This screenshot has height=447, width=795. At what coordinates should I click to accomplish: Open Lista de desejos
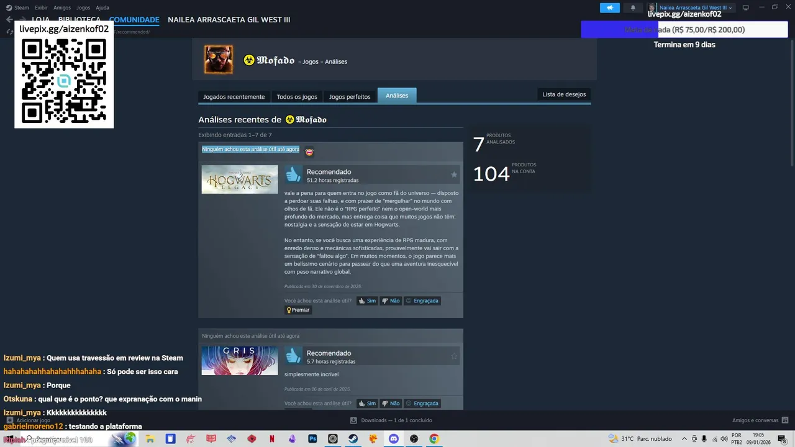coord(564,94)
